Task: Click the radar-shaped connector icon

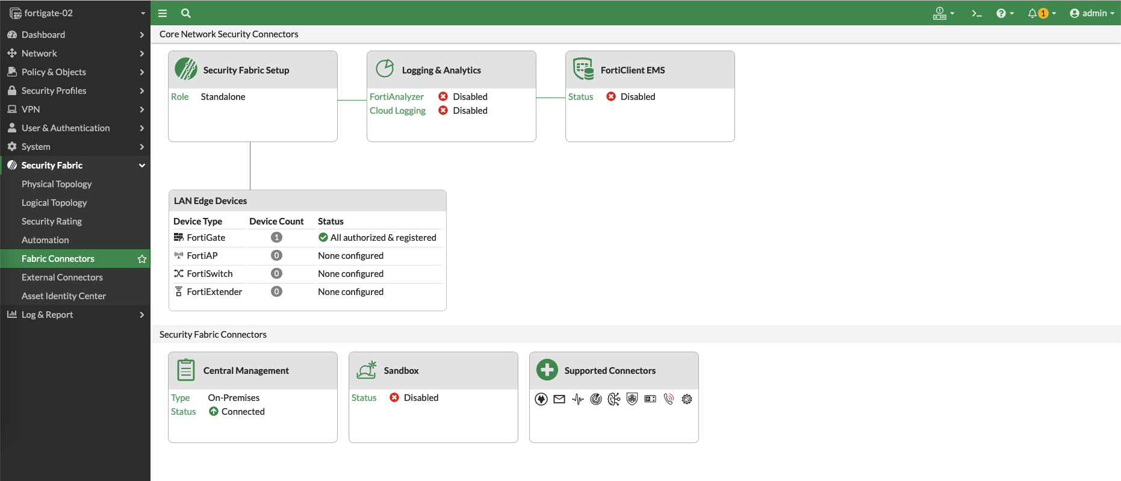Action: tap(595, 399)
